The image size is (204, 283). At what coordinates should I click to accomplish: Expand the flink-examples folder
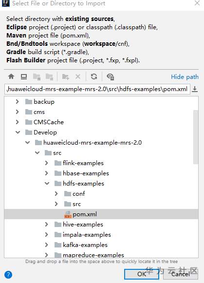47,163
